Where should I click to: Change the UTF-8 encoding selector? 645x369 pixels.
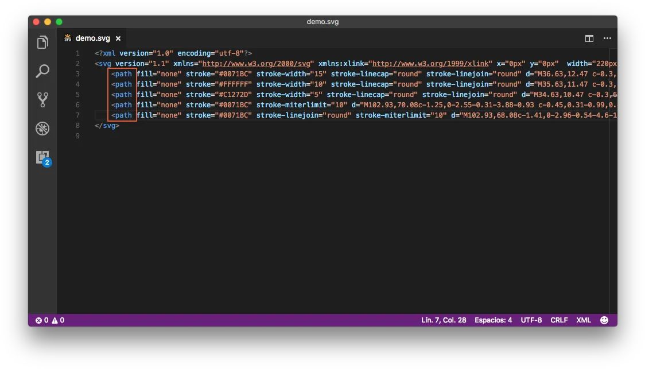tap(531, 320)
